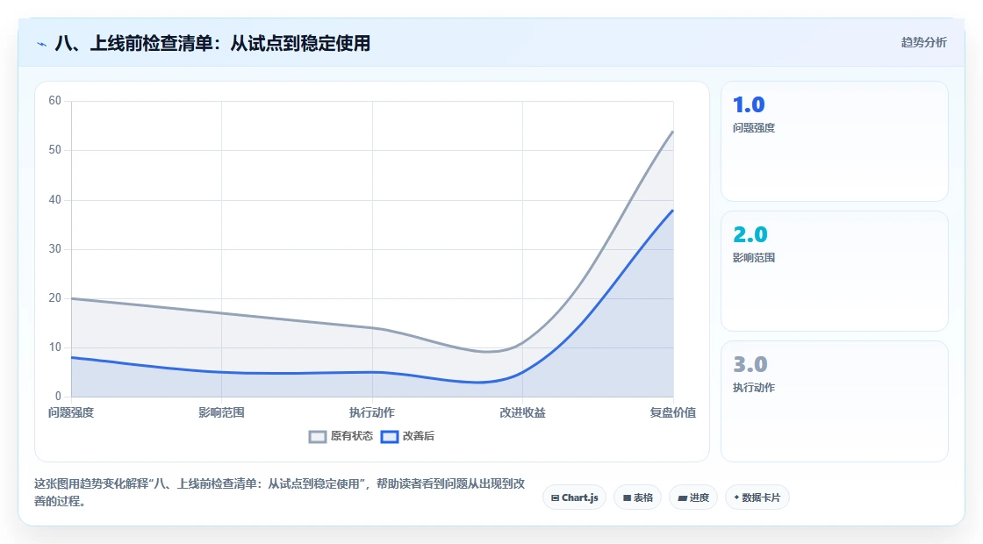Click the 原有状态 legend label
The image size is (983, 544).
pos(352,436)
